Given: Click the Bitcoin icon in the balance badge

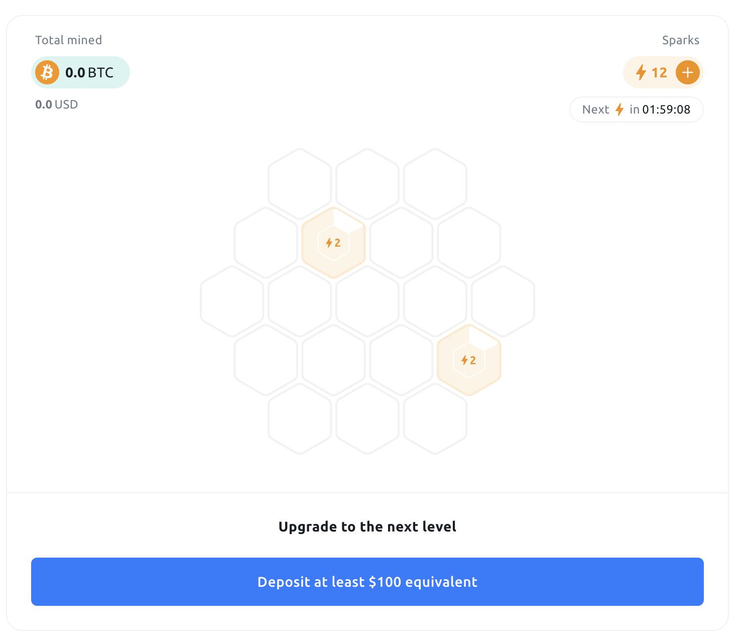Looking at the screenshot, I should [48, 72].
